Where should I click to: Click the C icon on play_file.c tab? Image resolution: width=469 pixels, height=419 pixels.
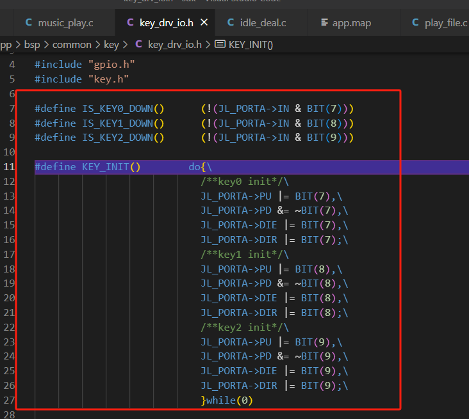tap(415, 22)
